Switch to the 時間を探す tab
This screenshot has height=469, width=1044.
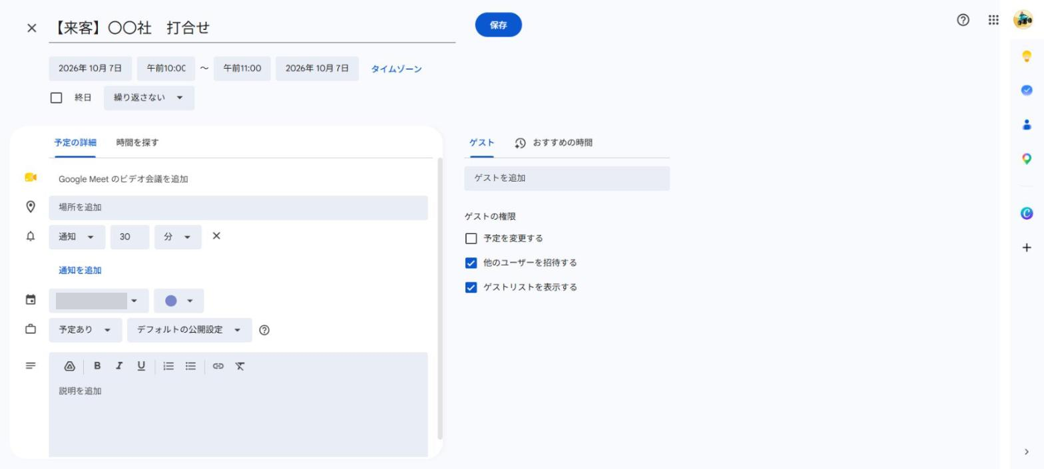pyautogui.click(x=137, y=142)
